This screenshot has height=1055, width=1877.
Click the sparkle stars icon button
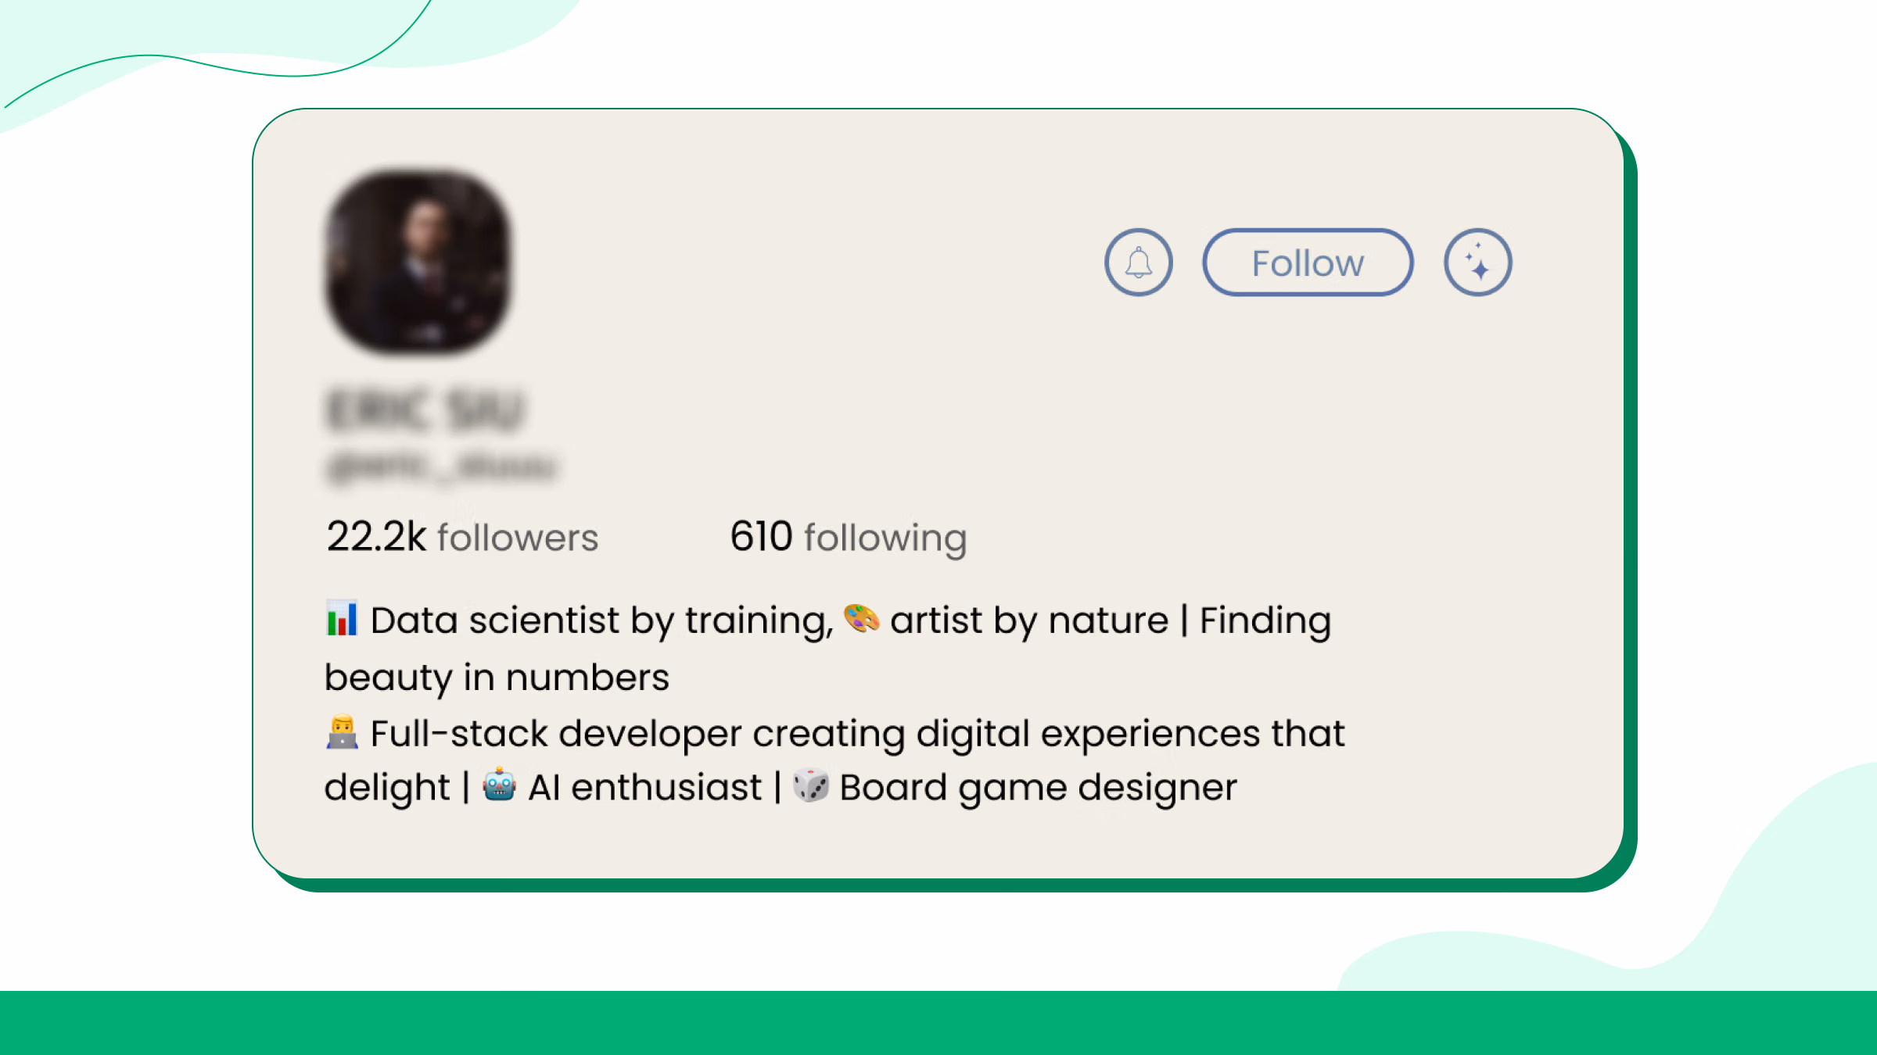(1477, 263)
